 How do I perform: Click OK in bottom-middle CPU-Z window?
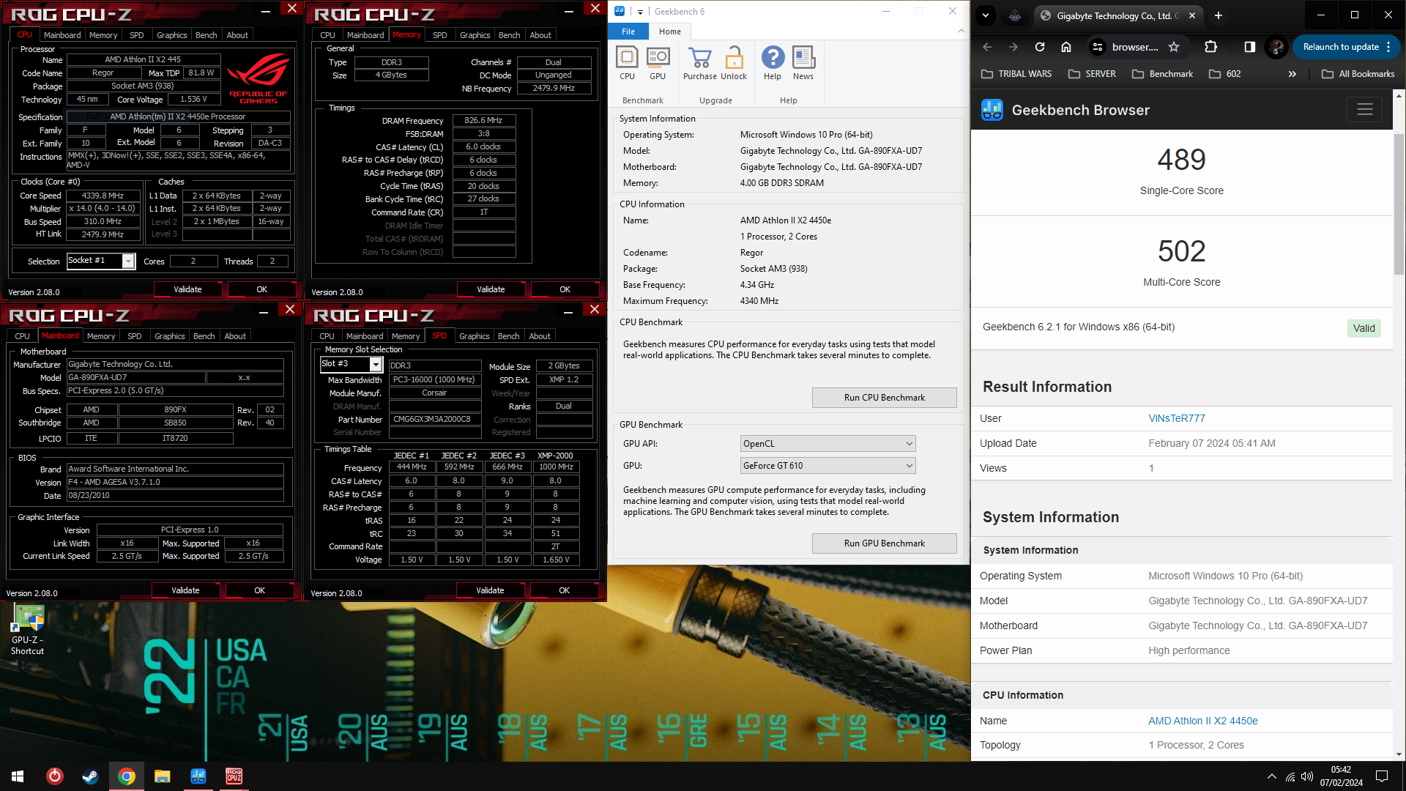564,590
